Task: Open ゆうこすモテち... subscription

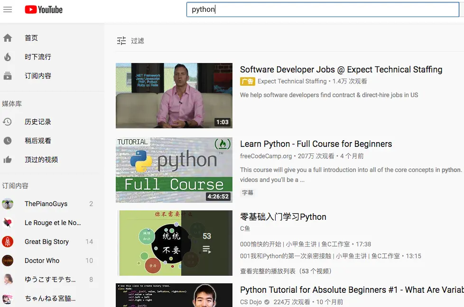Action: point(50,280)
